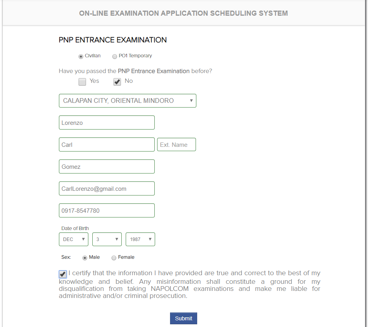The width and height of the screenshot is (368, 327).
Task: Select Female sex option
Action: coord(114,258)
